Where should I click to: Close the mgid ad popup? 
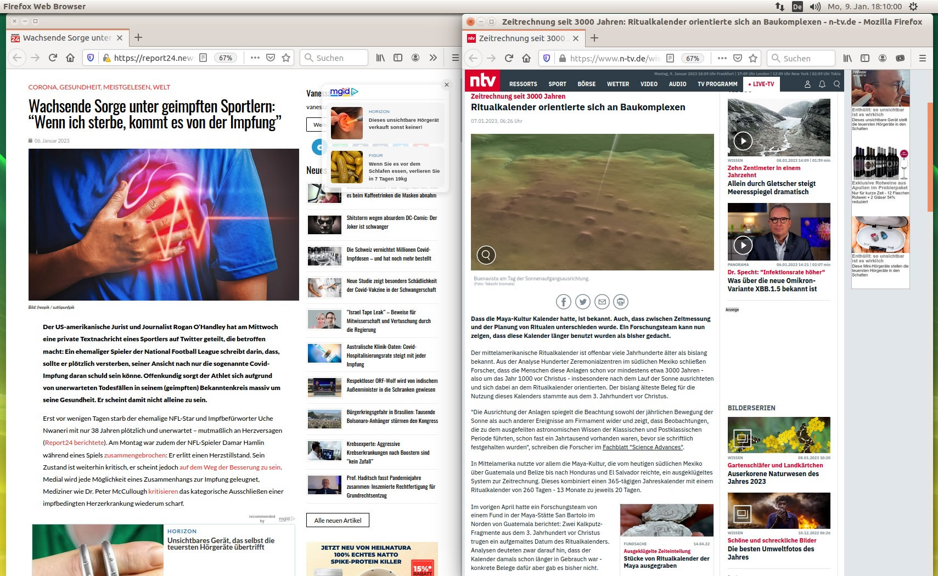447,84
